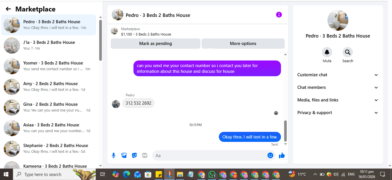Choose a sticker from the sticker icon
The image size is (392, 180).
[134, 155]
